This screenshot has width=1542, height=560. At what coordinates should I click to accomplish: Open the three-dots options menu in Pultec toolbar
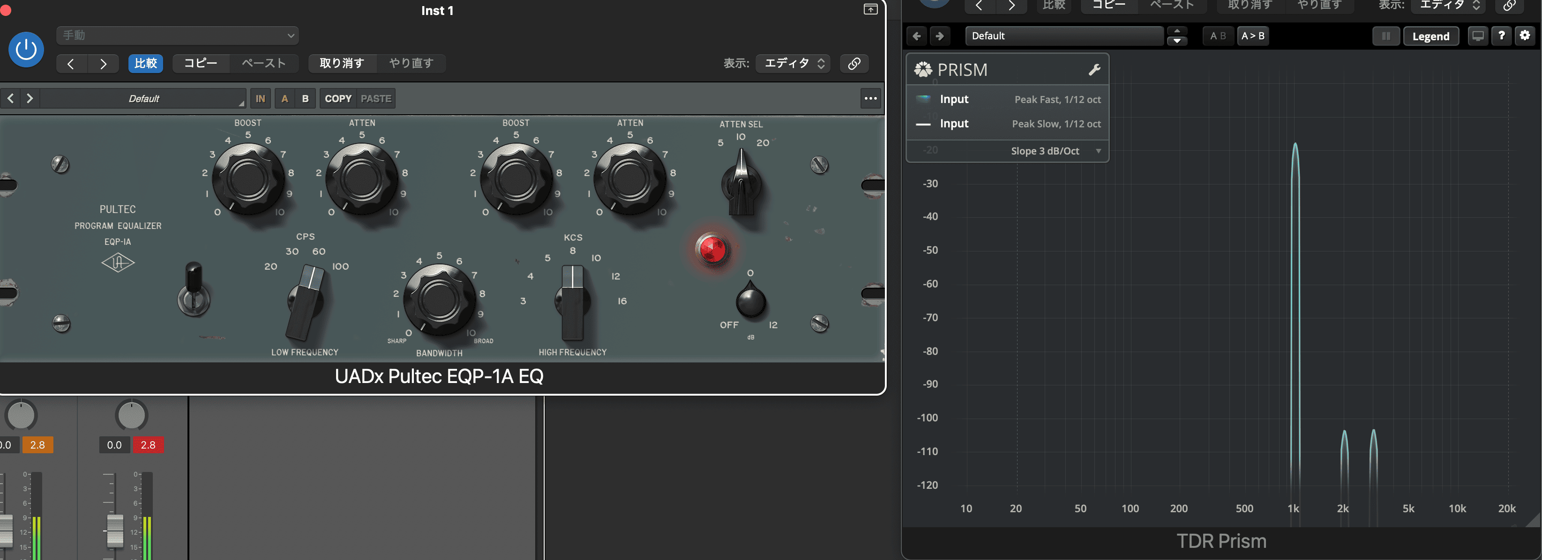point(870,99)
